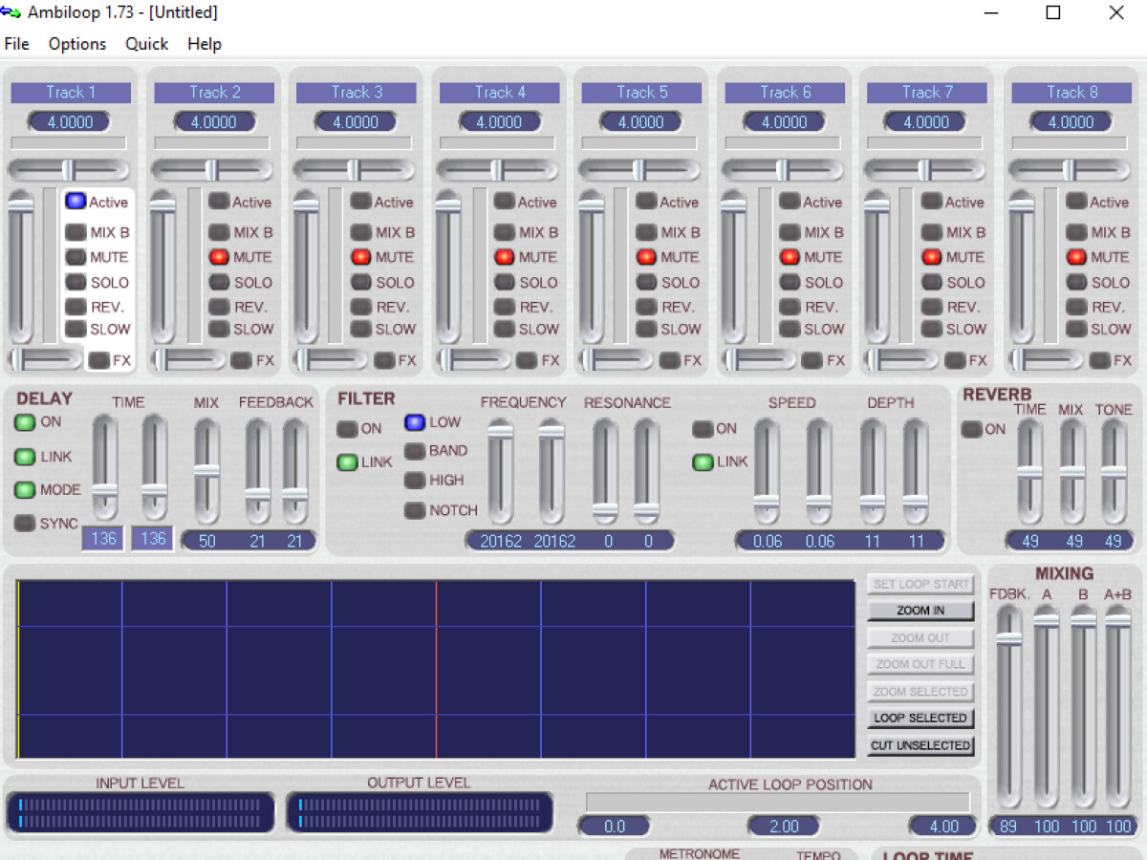Enable SLOW playback on Track 4
This screenshot has height=860, width=1147.
506,329
